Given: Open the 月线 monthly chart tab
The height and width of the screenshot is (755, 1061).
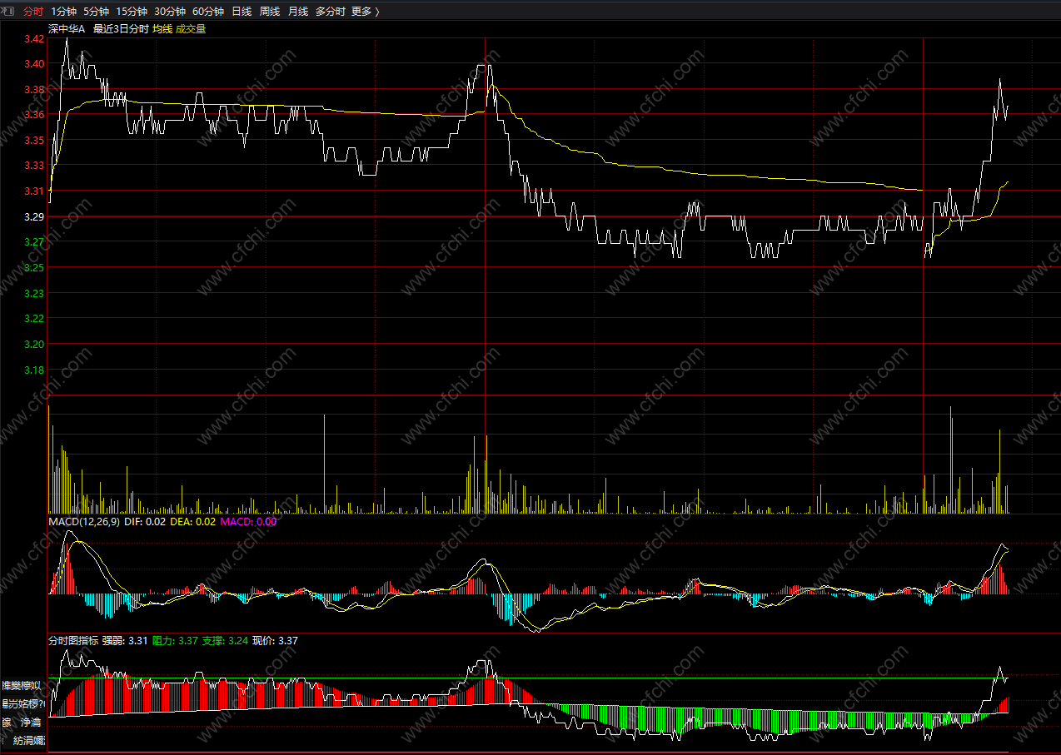Looking at the screenshot, I should (x=298, y=12).
